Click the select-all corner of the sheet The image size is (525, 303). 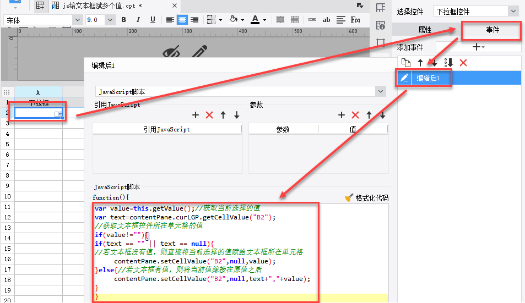point(7,92)
